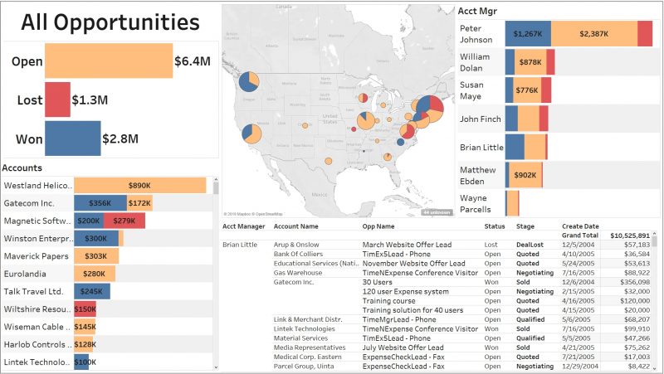The image size is (664, 374).
Task: Click the Stage column header
Action: coord(525,226)
